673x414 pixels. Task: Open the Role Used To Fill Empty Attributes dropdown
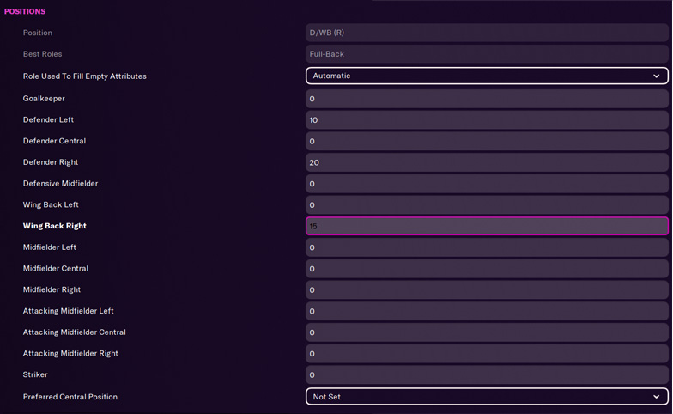point(487,76)
